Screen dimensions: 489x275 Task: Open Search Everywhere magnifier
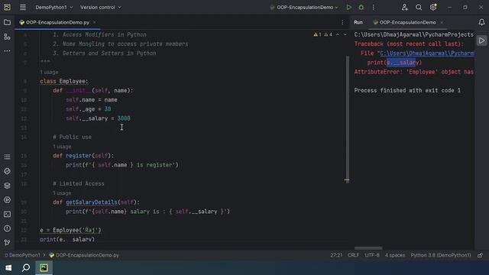(x=419, y=7)
